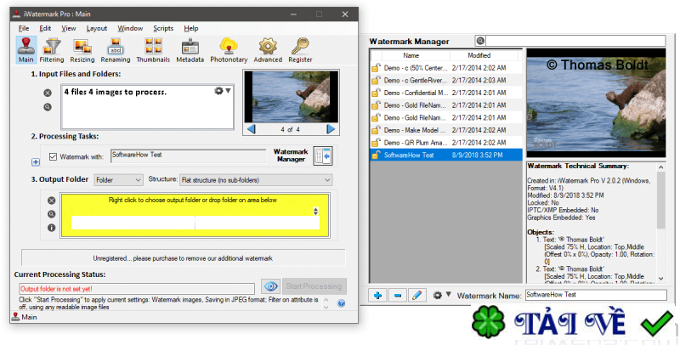680x345 pixels.
Task: Expand the Structure dropdown
Action: click(x=256, y=180)
